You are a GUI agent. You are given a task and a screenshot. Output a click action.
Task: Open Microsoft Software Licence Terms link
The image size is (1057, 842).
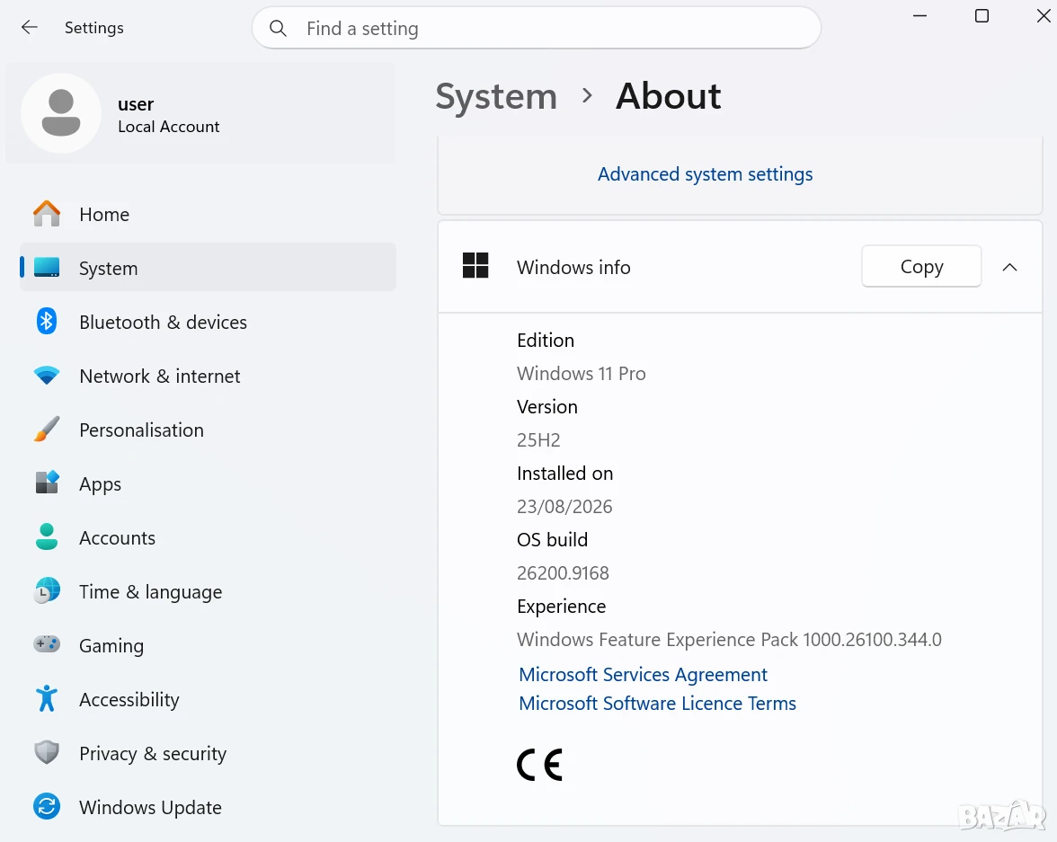coord(657,703)
